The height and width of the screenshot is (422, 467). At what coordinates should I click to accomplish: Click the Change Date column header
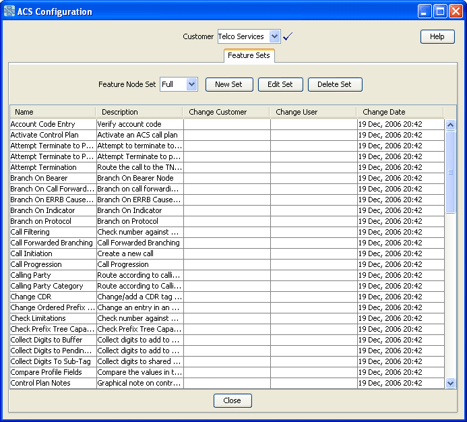[400, 112]
